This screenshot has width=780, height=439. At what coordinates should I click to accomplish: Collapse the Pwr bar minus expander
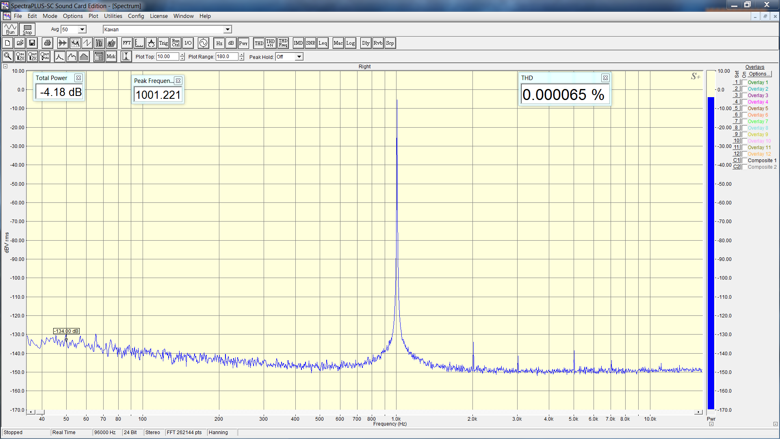tap(711, 424)
